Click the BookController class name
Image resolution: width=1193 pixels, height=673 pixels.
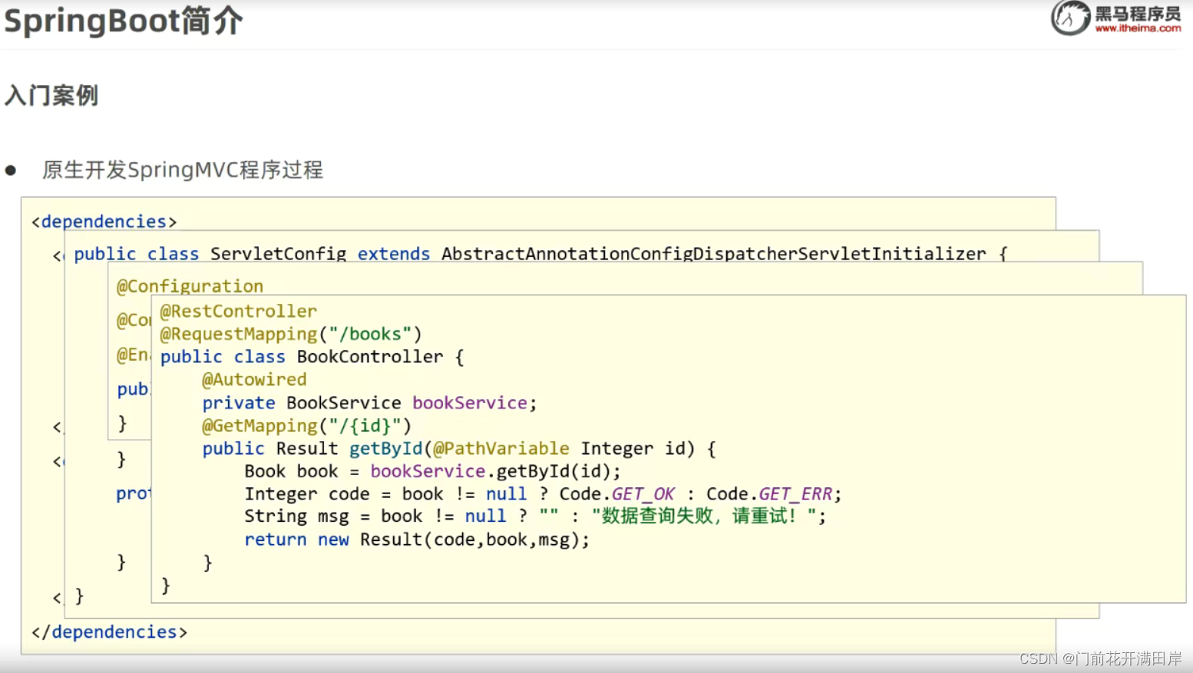[370, 357]
